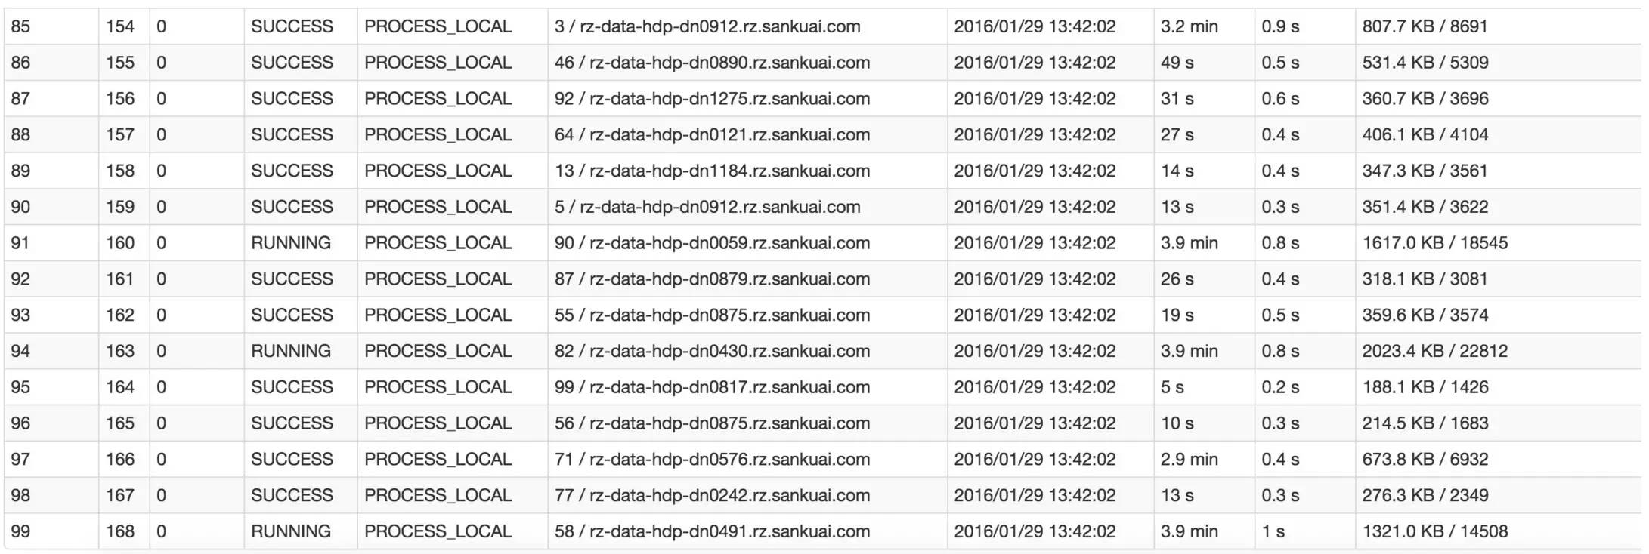Select the 1 s GC time cell
This screenshot has height=554, width=1649.
click(x=1304, y=531)
